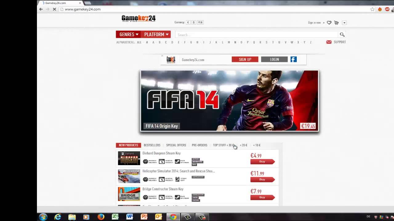Click the Express Delivery icon for Helicopter Simulator

(150, 179)
